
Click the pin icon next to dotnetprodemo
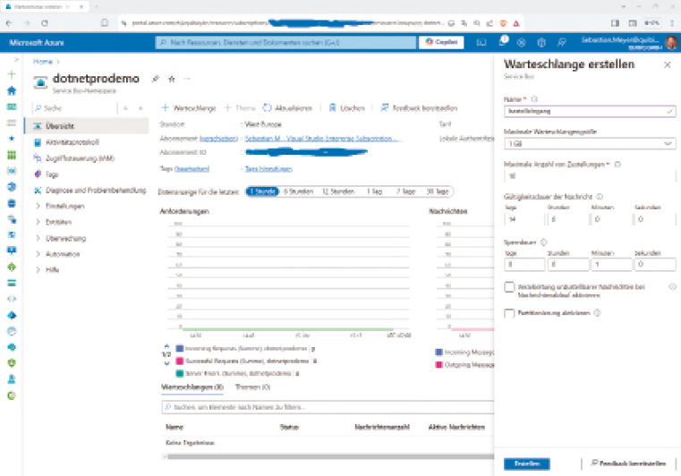(x=155, y=79)
